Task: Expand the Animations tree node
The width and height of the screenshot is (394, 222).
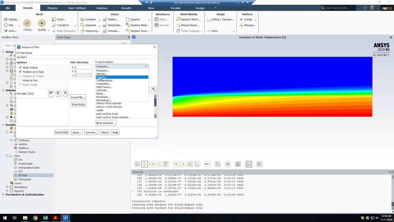Action: 7,187
